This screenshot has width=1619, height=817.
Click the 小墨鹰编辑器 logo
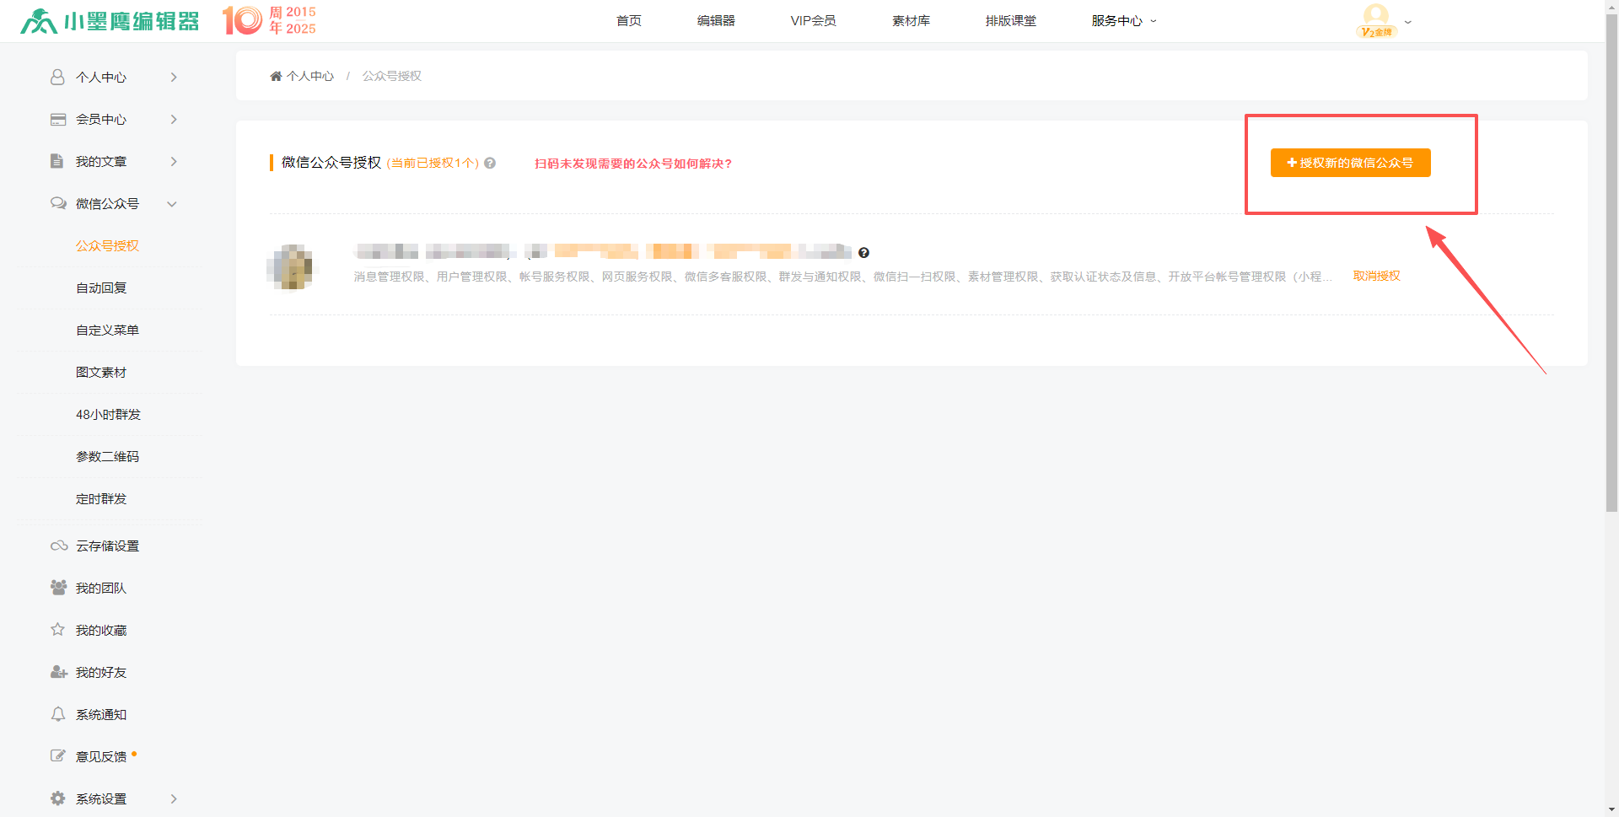pyautogui.click(x=110, y=20)
